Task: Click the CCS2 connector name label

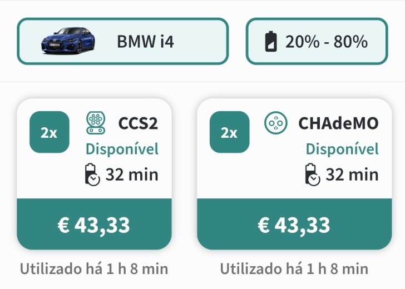Action: [x=138, y=123]
